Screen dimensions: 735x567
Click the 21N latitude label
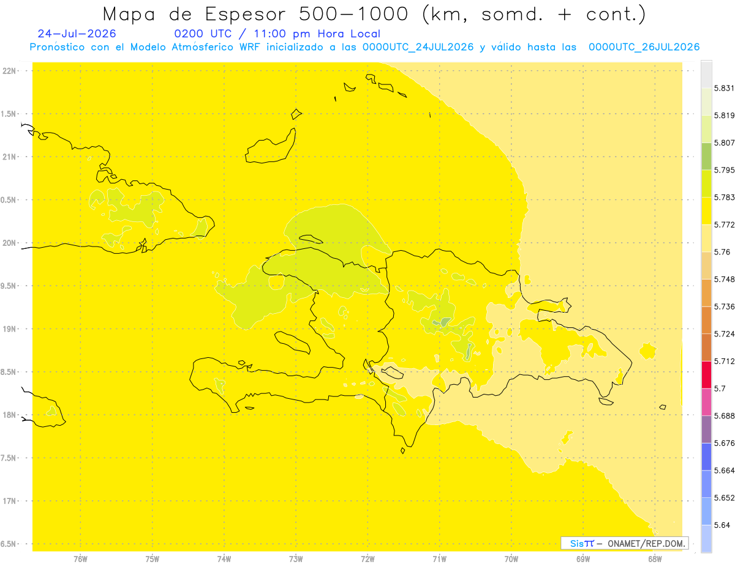pyautogui.click(x=9, y=157)
